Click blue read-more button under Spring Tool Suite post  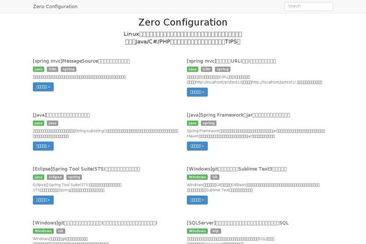43,200
